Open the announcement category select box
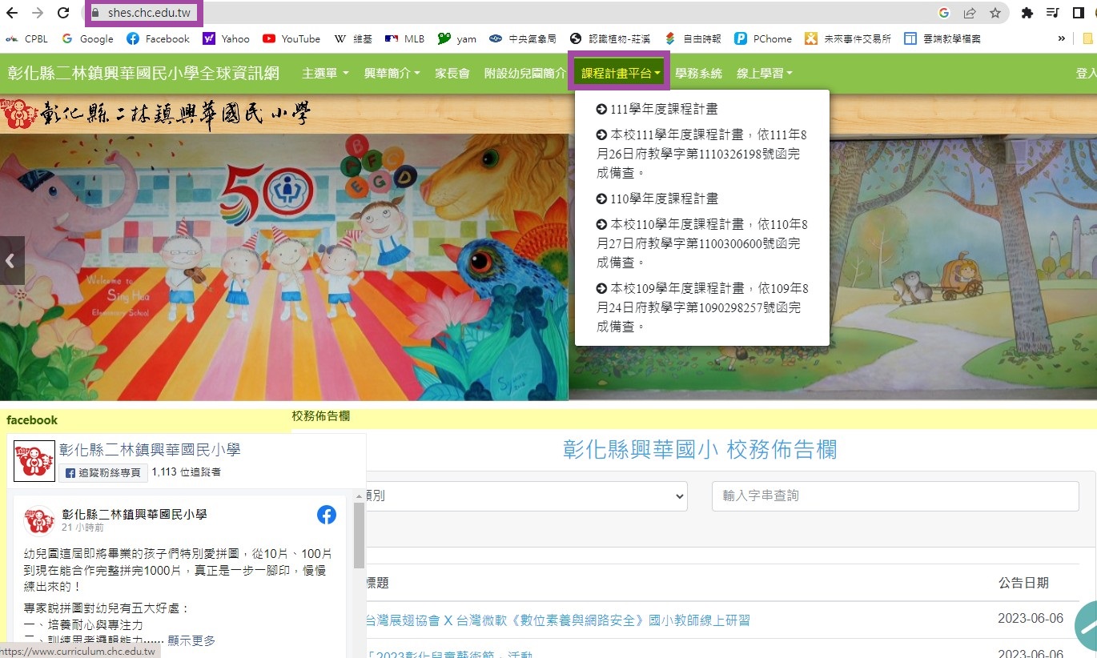 click(524, 496)
